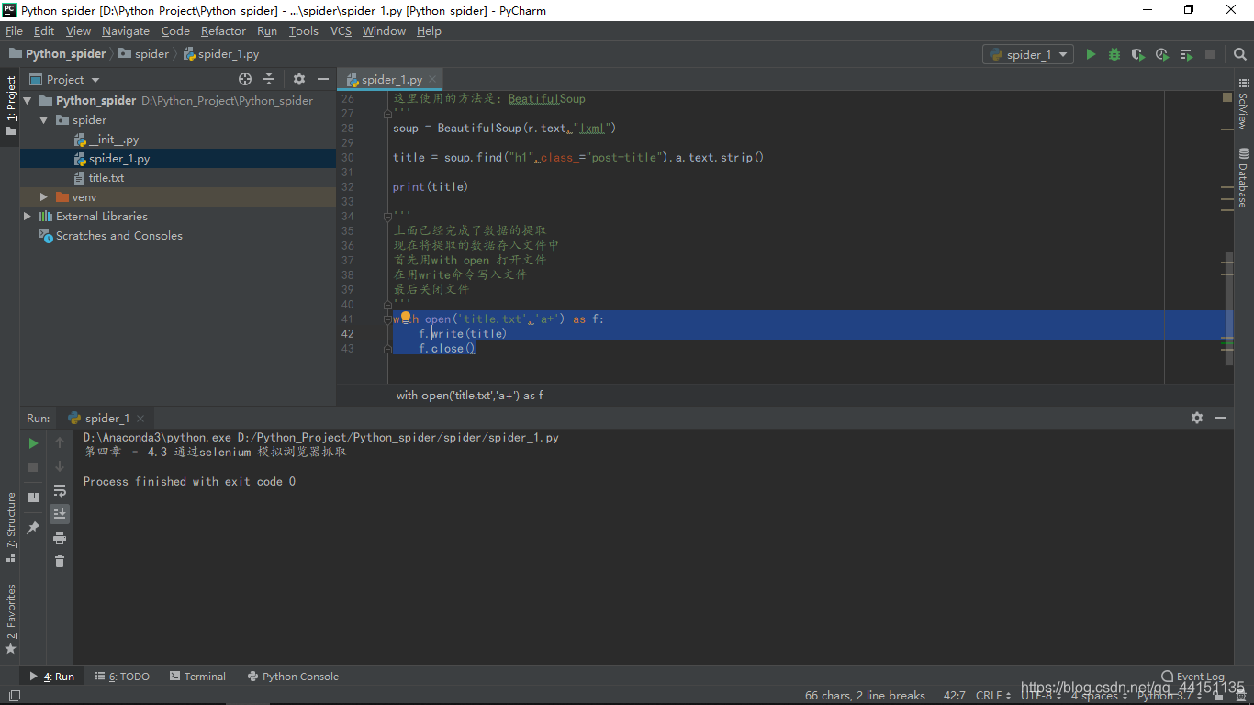
Task: Open Python Console tab
Action: [x=293, y=677]
